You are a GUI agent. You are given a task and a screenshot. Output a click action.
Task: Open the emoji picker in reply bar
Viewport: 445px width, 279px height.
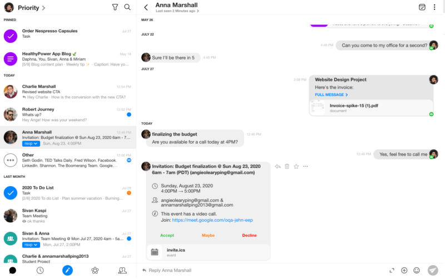tap(416, 270)
